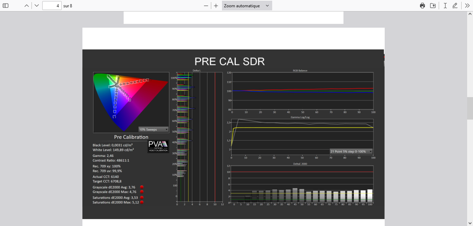The image size is (473, 226).
Task: Print the PDF document
Action: tap(422, 6)
